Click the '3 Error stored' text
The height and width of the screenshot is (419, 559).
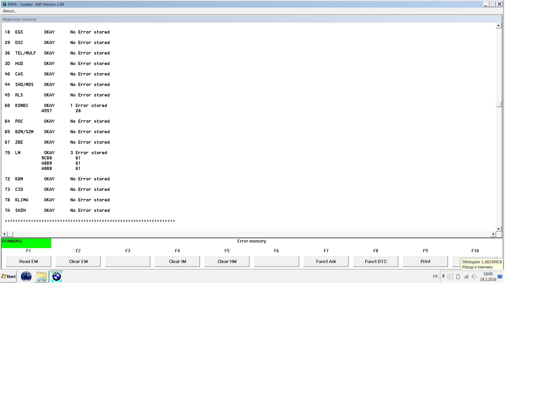coord(89,153)
